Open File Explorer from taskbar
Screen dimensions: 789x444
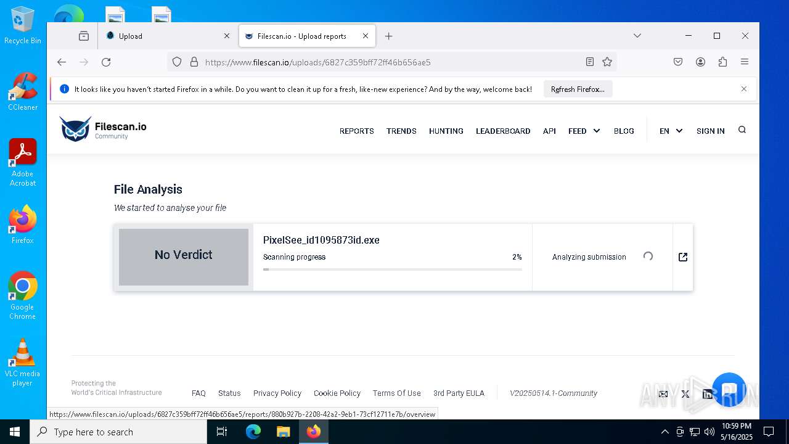(x=283, y=432)
